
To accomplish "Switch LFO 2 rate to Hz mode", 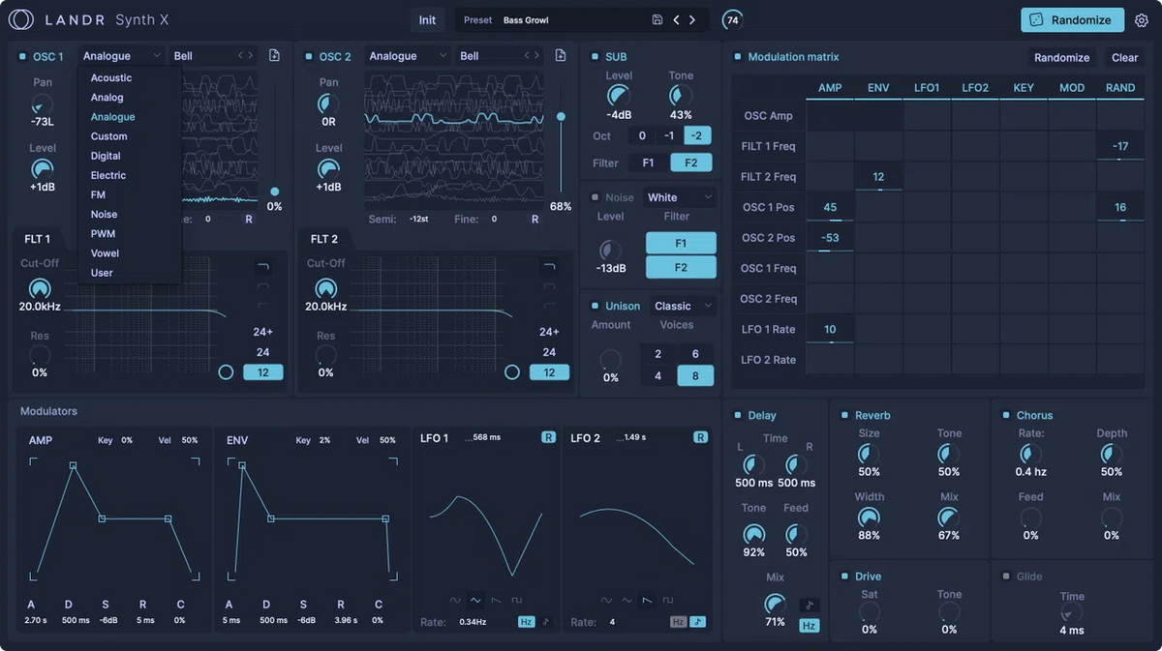I will tap(680, 621).
